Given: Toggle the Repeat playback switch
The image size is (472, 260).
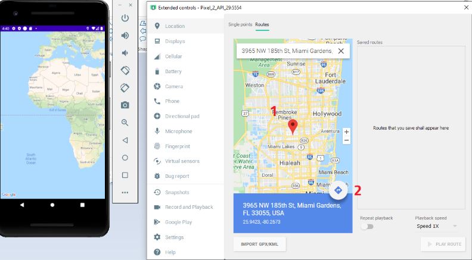Looking at the screenshot, I should [x=367, y=226].
